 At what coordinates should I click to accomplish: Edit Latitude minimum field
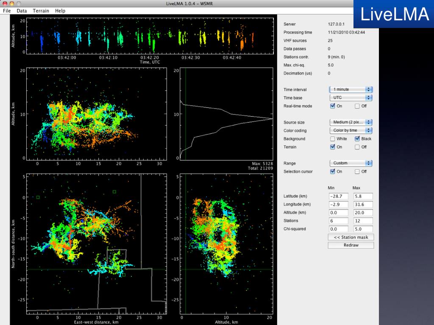pos(339,196)
